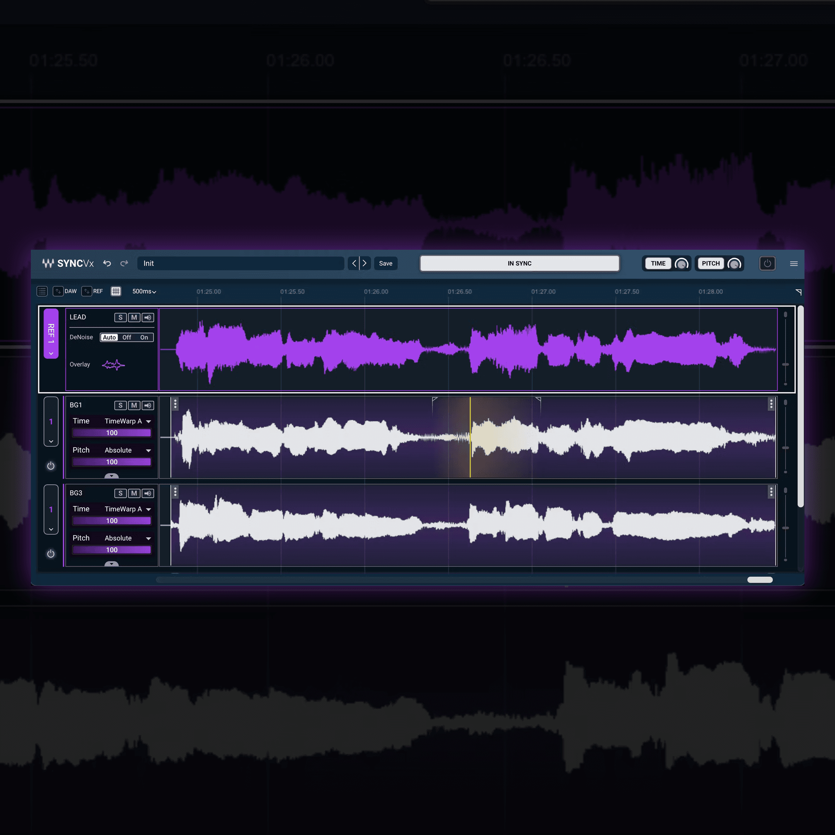Click LEAD track vertical level slider

785,349
